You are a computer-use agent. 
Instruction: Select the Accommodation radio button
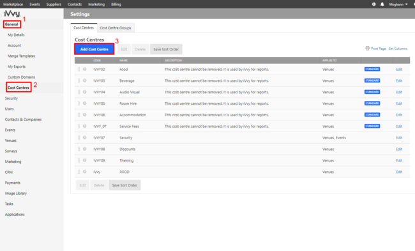click(85, 115)
